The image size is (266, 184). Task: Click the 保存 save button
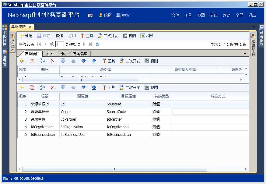pyautogui.click(x=44, y=36)
